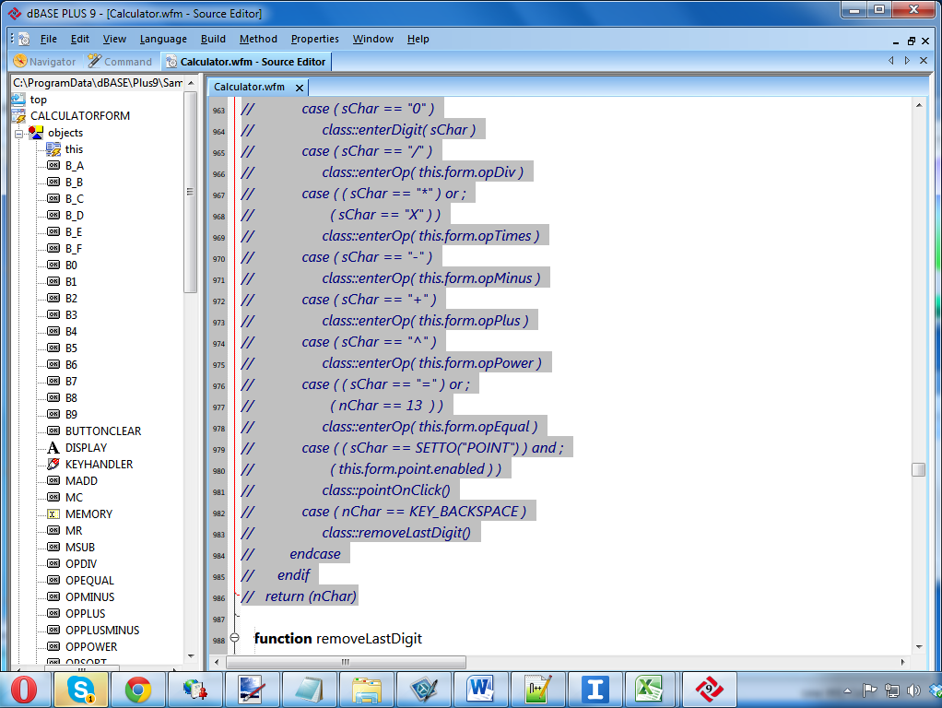Screen dimensions: 942x708
Task: Select MSUB in the object tree
Action: click(80, 548)
